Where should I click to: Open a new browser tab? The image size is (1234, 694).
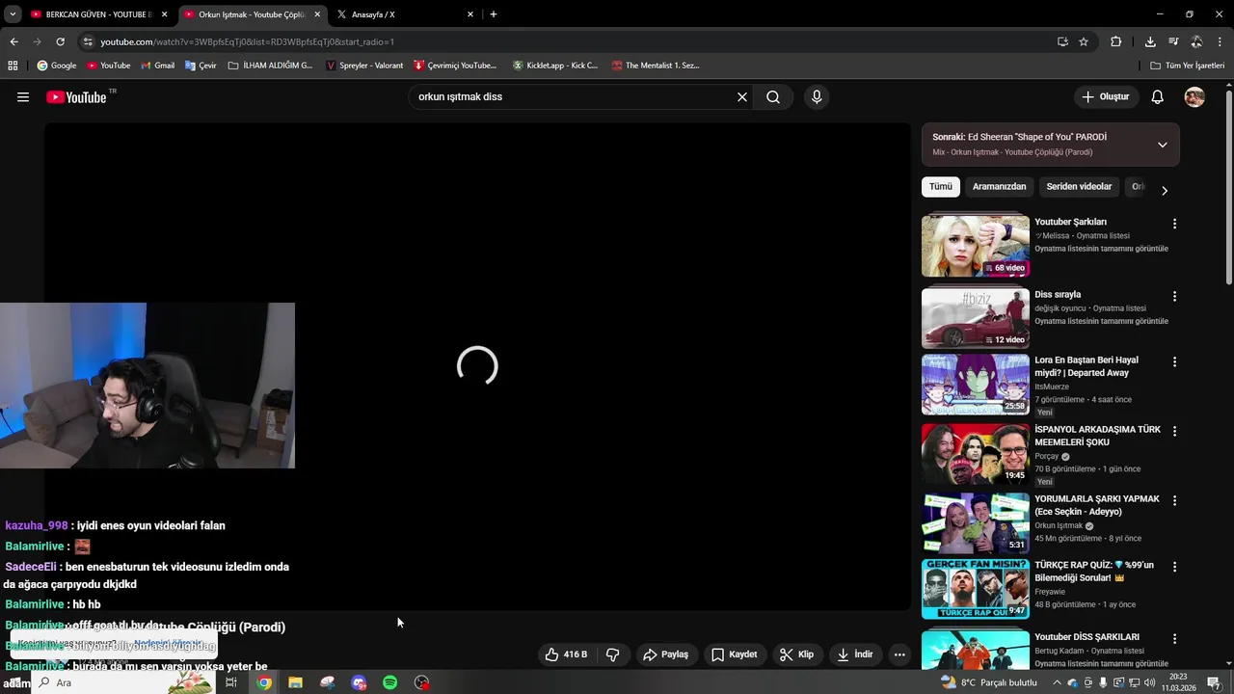[494, 14]
